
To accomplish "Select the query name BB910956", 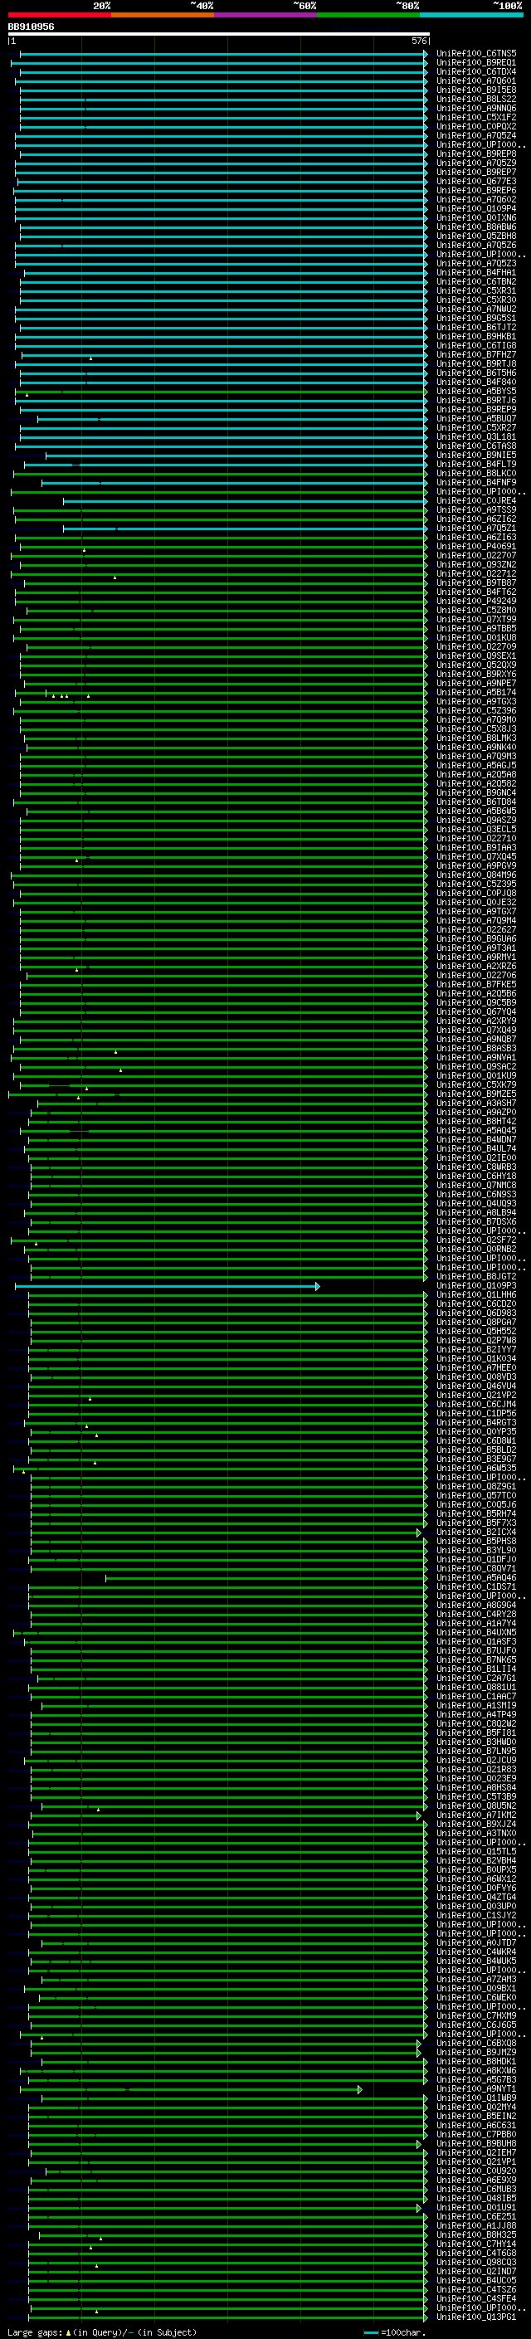I will 31,27.
